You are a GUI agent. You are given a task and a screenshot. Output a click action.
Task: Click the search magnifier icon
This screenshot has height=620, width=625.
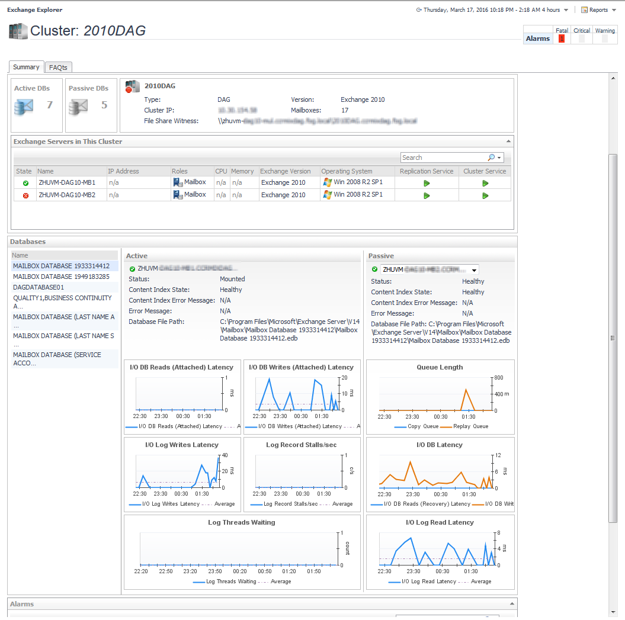click(491, 158)
